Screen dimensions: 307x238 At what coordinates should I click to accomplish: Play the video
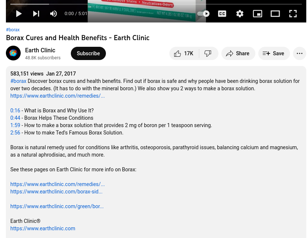pos(18,14)
